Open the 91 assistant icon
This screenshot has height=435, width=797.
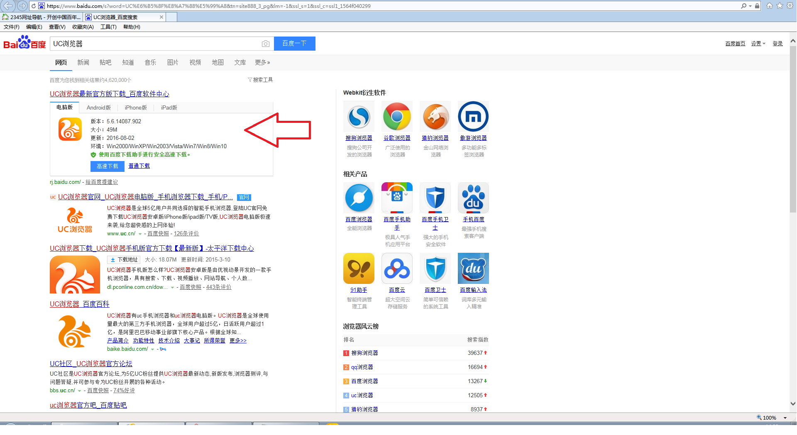click(x=359, y=269)
